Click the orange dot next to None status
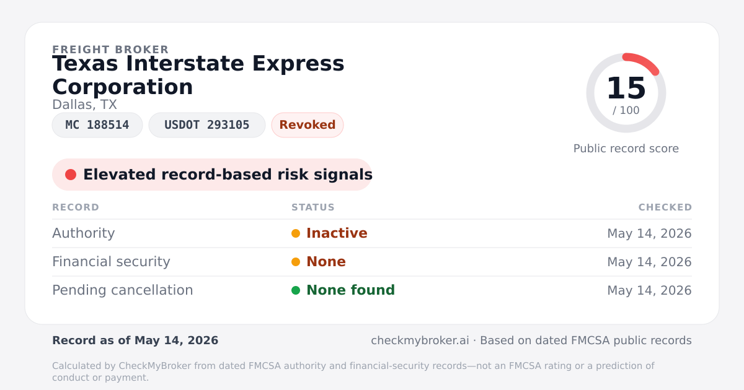Viewport: 744px width, 390px height. click(296, 262)
